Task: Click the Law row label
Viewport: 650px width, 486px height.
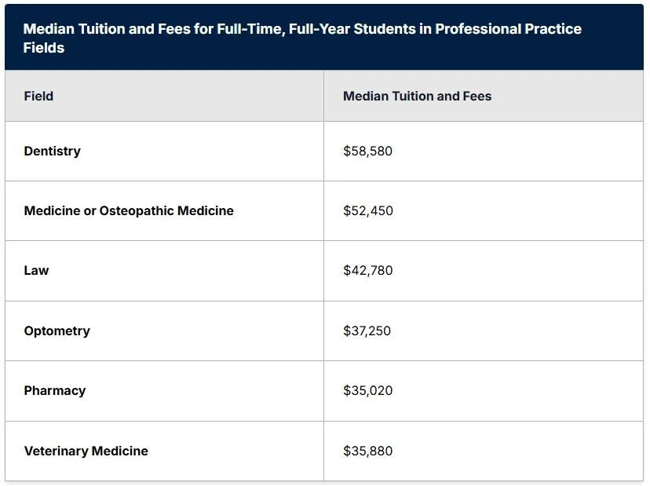Action: [x=36, y=270]
